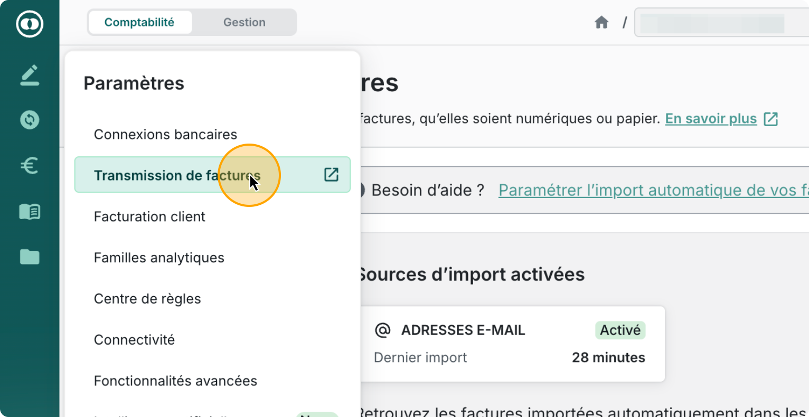Switch to the Comptabilité tab
Image resolution: width=809 pixels, height=417 pixels.
coord(139,22)
